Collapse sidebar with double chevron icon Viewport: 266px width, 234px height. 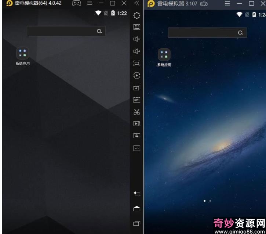pyautogui.click(x=137, y=3)
